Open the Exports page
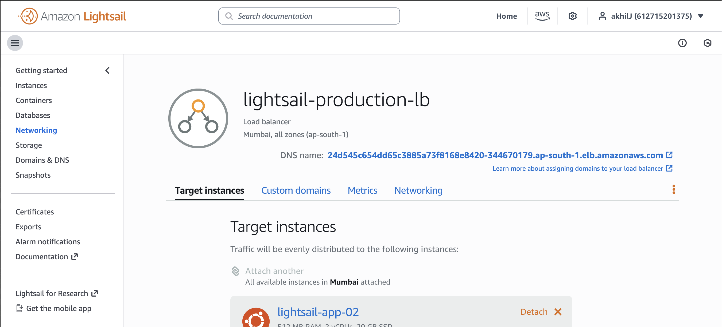This screenshot has width=722, height=327. tap(28, 227)
